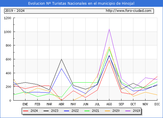Click the orange 2020 legend color line
Screen dimensions: 163x118
click(x=107, y=111)
